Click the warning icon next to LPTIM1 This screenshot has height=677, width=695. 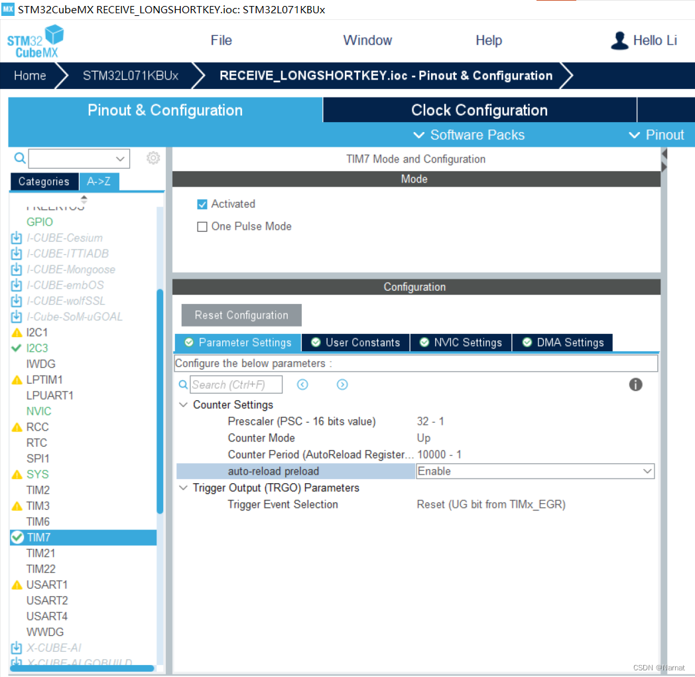pos(17,380)
